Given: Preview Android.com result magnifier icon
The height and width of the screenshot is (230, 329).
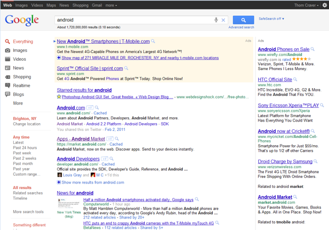Looking at the screenshot, I should [97, 108].
